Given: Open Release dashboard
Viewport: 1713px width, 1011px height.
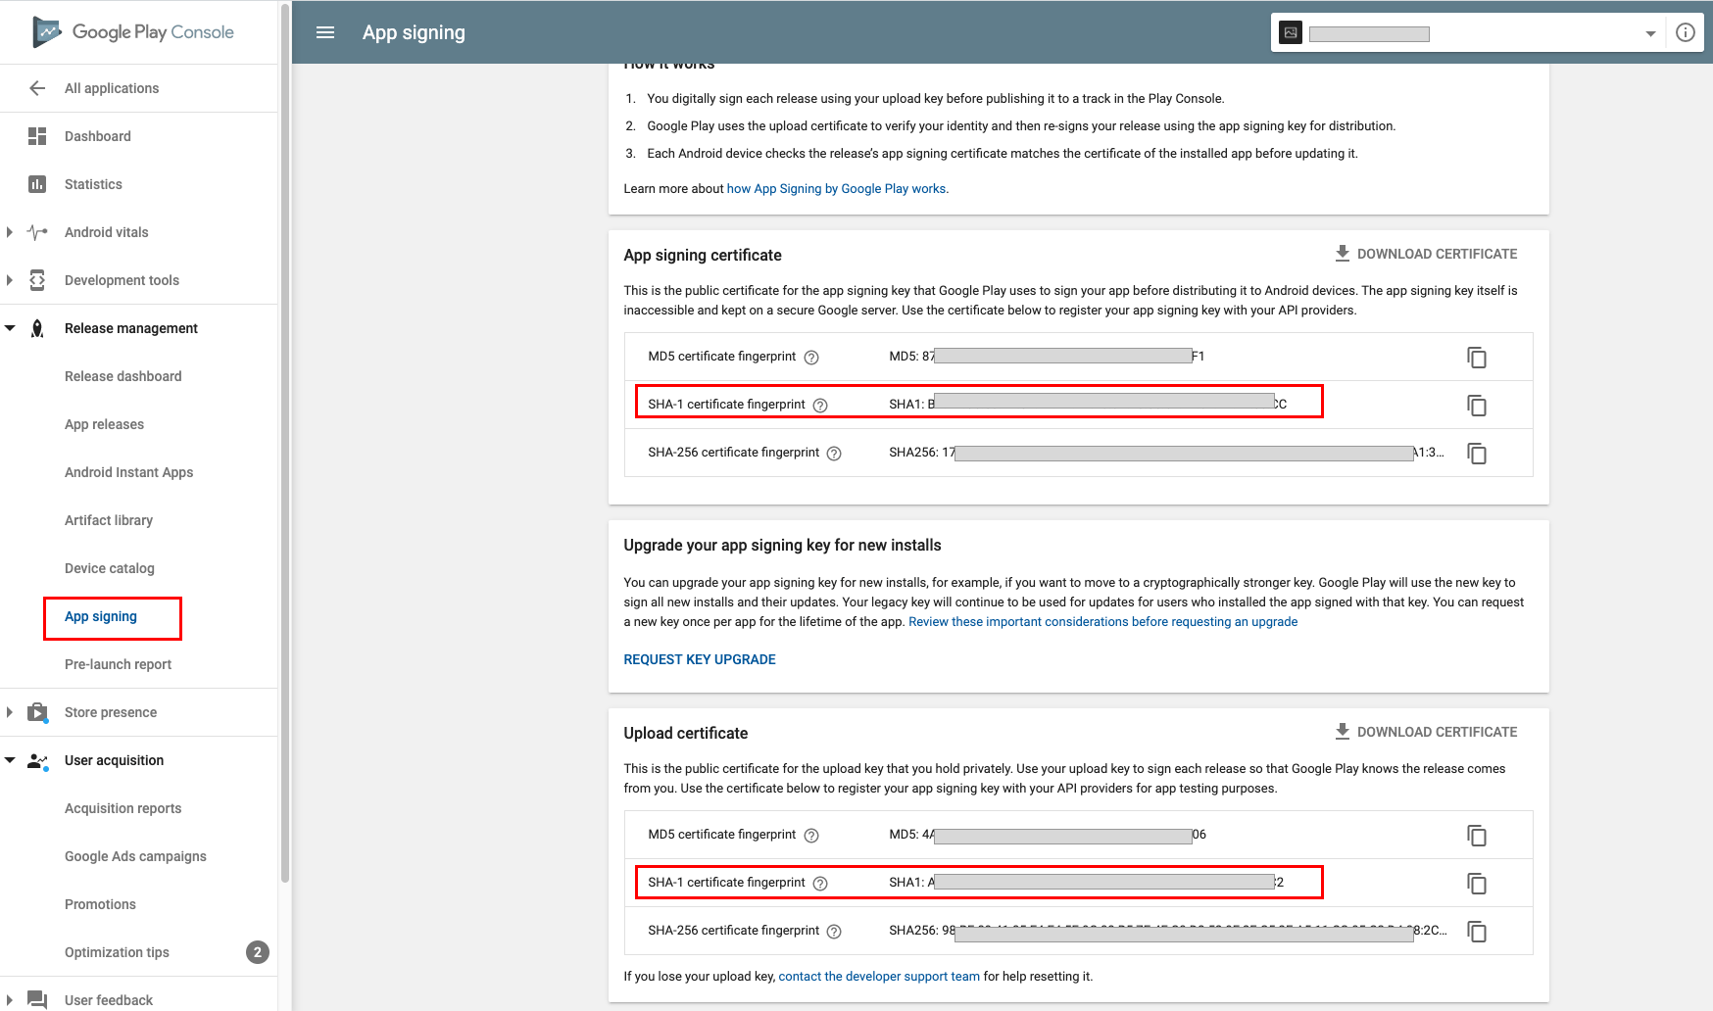Looking at the screenshot, I should (123, 376).
